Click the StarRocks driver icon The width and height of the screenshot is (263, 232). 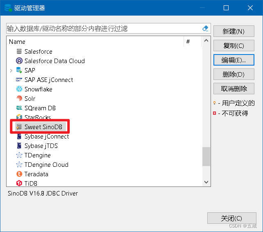pos(19,117)
